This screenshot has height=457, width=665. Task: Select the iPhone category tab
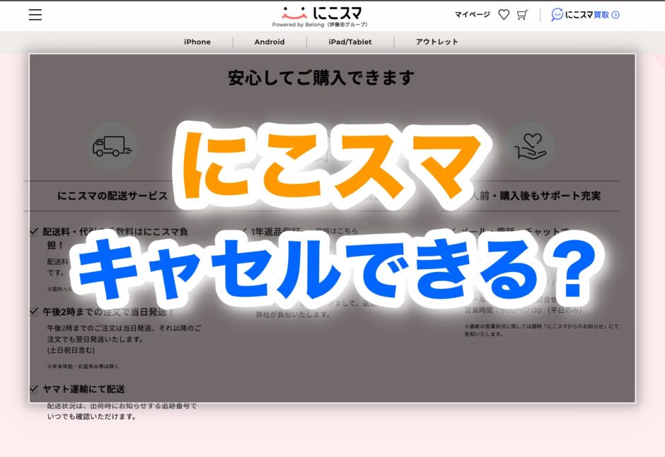tap(197, 42)
